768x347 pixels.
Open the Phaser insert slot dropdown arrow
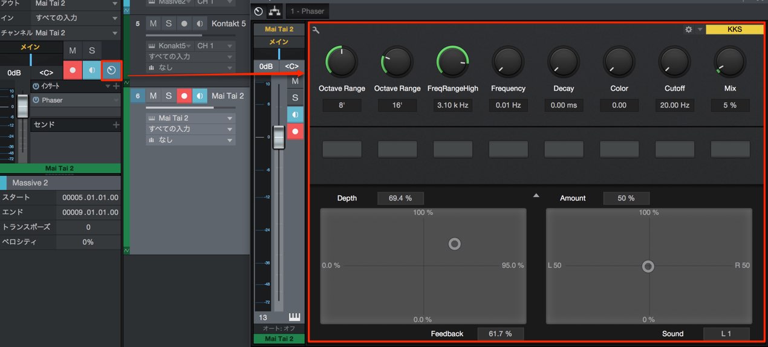[116, 100]
